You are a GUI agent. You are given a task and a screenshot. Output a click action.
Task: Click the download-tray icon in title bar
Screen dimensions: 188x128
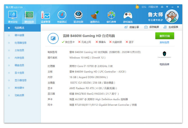click(162, 7)
